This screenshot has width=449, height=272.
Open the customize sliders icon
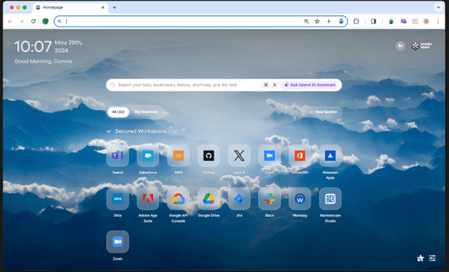tap(432, 258)
